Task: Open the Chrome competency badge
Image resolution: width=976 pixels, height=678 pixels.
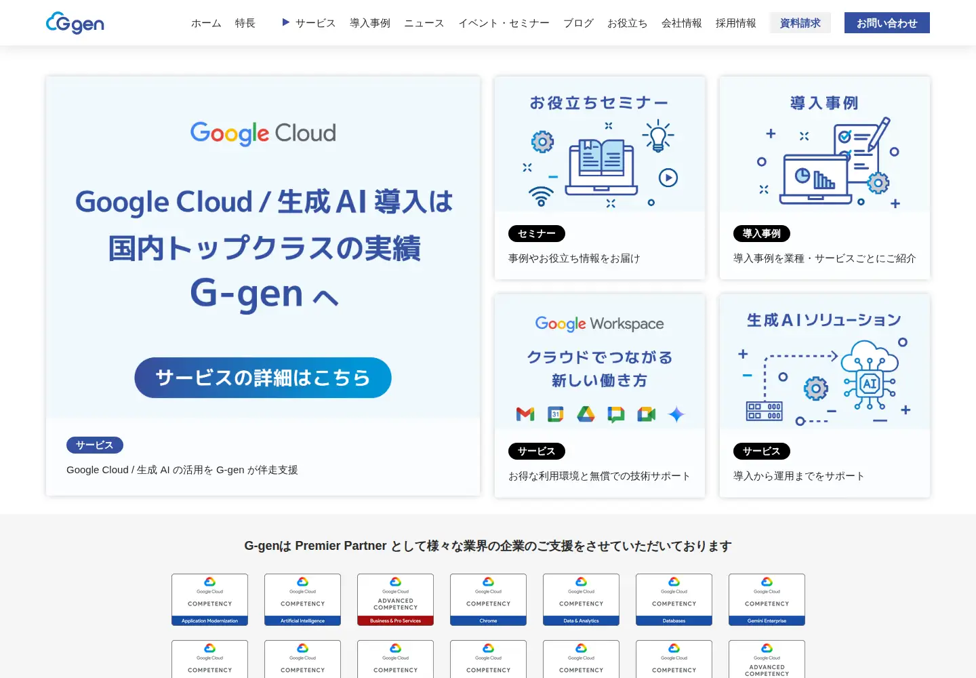Action: pos(488,599)
